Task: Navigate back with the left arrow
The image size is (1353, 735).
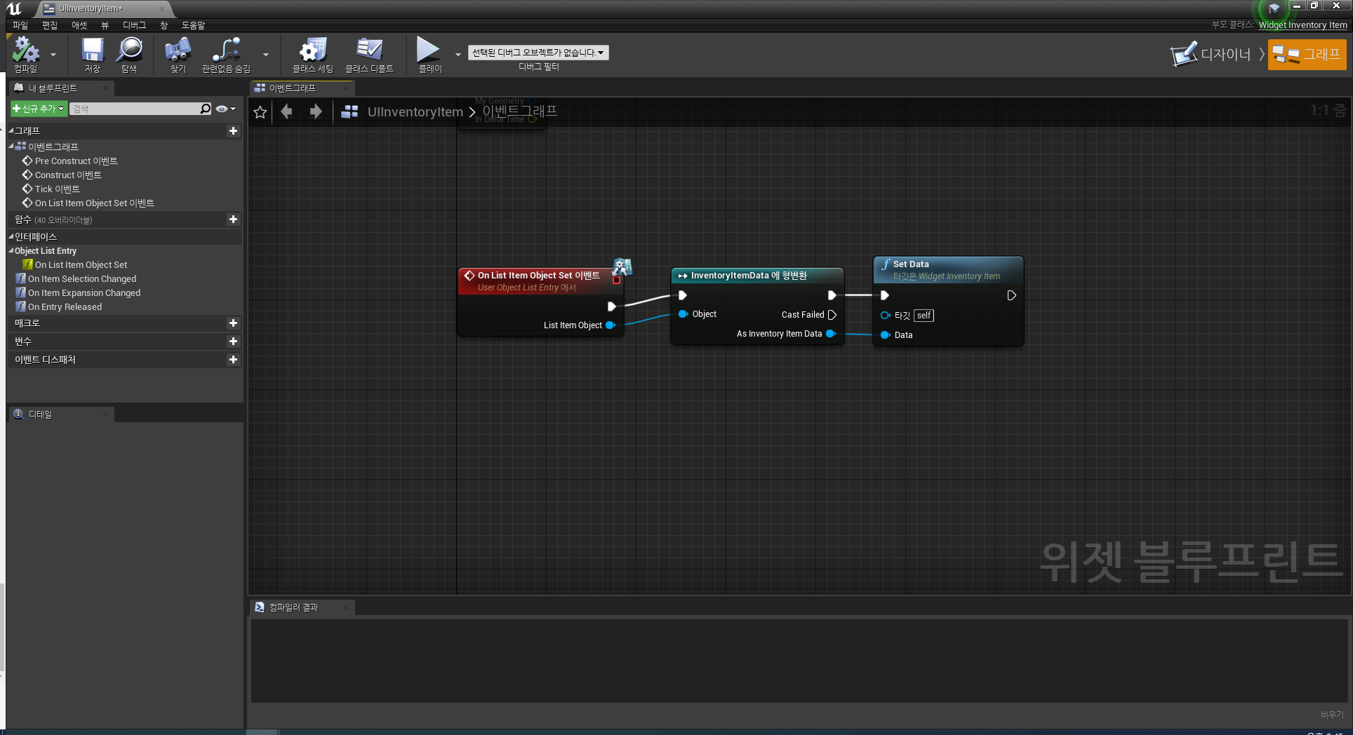Action: (x=286, y=112)
